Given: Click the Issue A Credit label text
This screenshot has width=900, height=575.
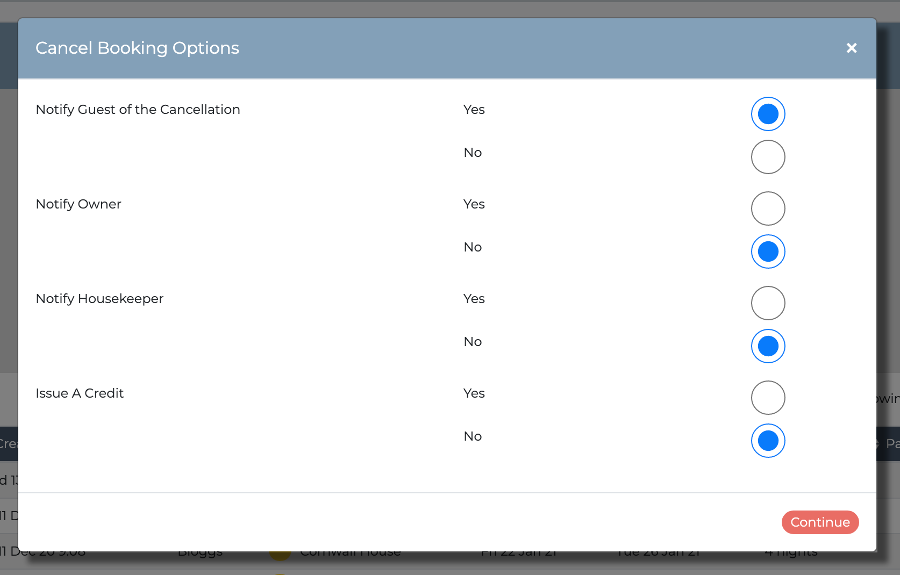Looking at the screenshot, I should click(80, 393).
